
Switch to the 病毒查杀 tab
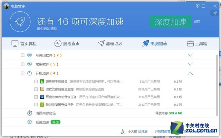pyautogui.click(x=67, y=44)
